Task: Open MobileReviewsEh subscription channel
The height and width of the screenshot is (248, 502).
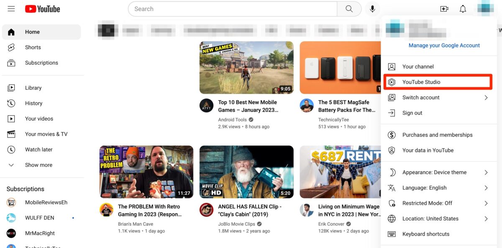Action: 46,203
